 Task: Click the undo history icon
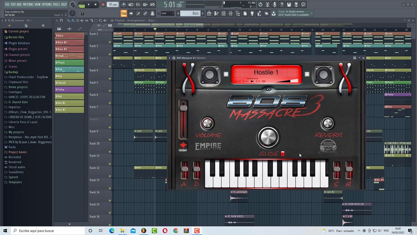tap(260, 5)
